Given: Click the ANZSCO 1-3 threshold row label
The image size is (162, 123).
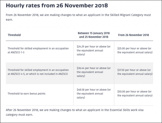Looking at the screenshot, I should click(x=38, y=50).
